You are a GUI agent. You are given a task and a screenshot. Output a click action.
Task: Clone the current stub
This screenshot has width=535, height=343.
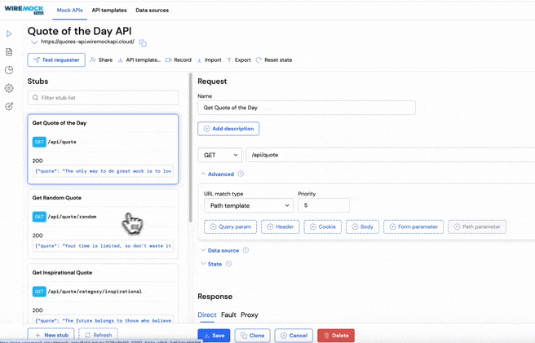[x=253, y=336]
